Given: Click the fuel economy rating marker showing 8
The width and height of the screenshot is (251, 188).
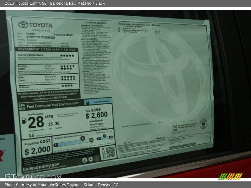Looking at the screenshot, I should [83, 138].
